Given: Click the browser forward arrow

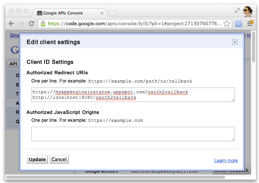Looking at the screenshot, I should pyautogui.click(x=21, y=24).
